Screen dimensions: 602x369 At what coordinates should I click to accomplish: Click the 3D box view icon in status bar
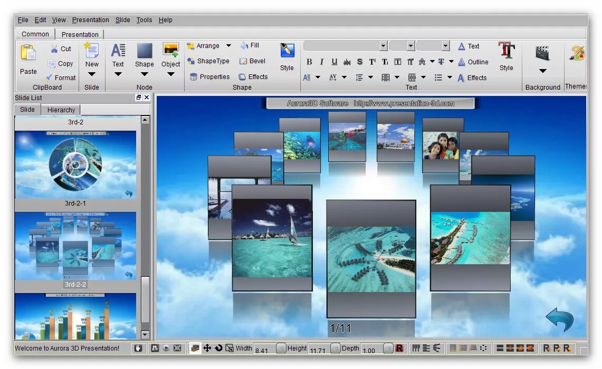coord(195,348)
